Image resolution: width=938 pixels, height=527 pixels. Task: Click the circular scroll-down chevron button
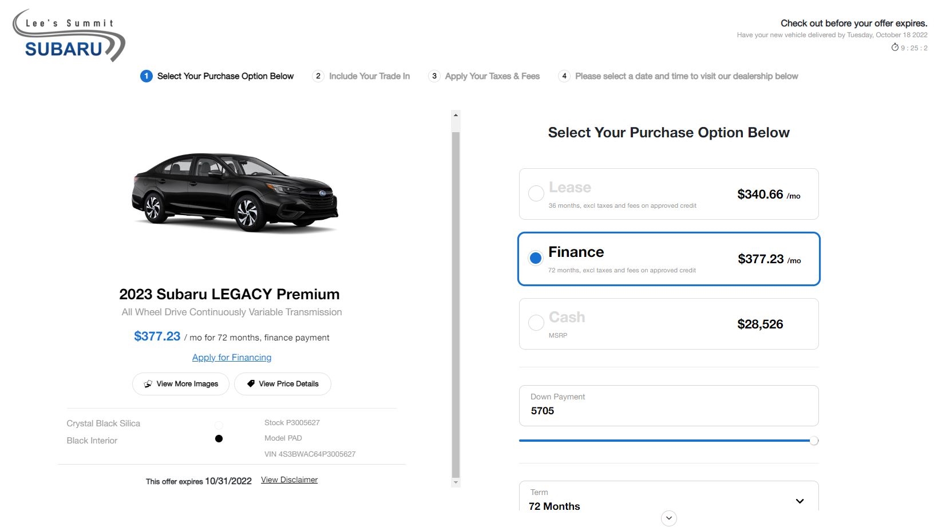click(668, 518)
